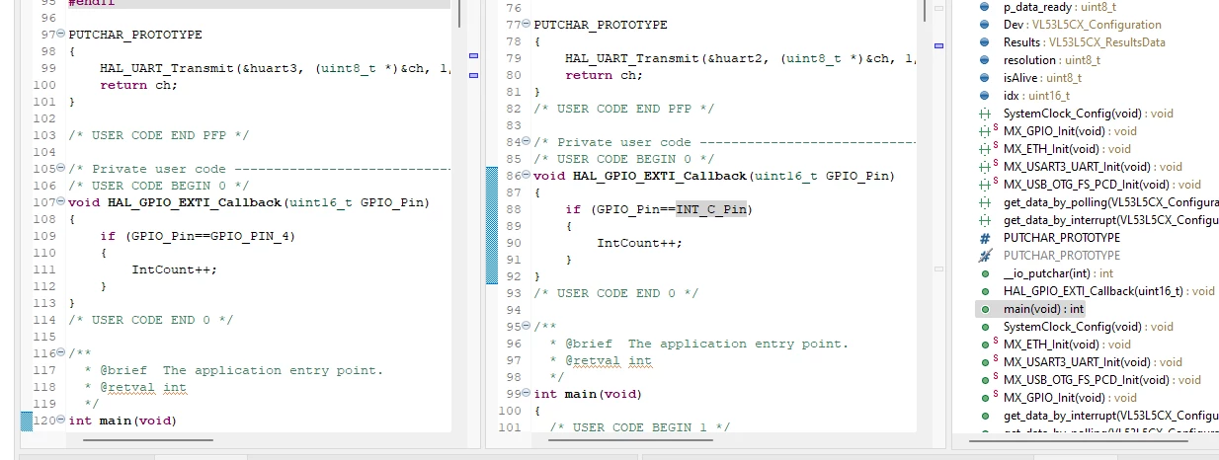Image resolution: width=1219 pixels, height=460 pixels.
Task: Click green icon beside HAL_GPIO_EXTI_Callback in outline
Action: click(x=984, y=291)
